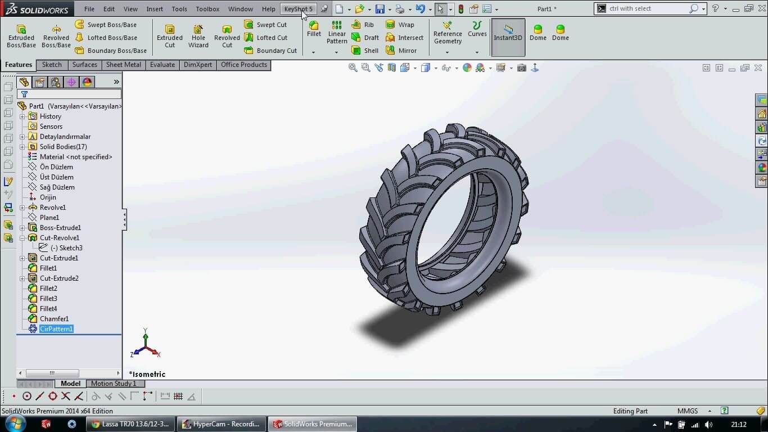Viewport: 768px width, 432px height.
Task: Apply the Fillet tool
Action: click(314, 29)
